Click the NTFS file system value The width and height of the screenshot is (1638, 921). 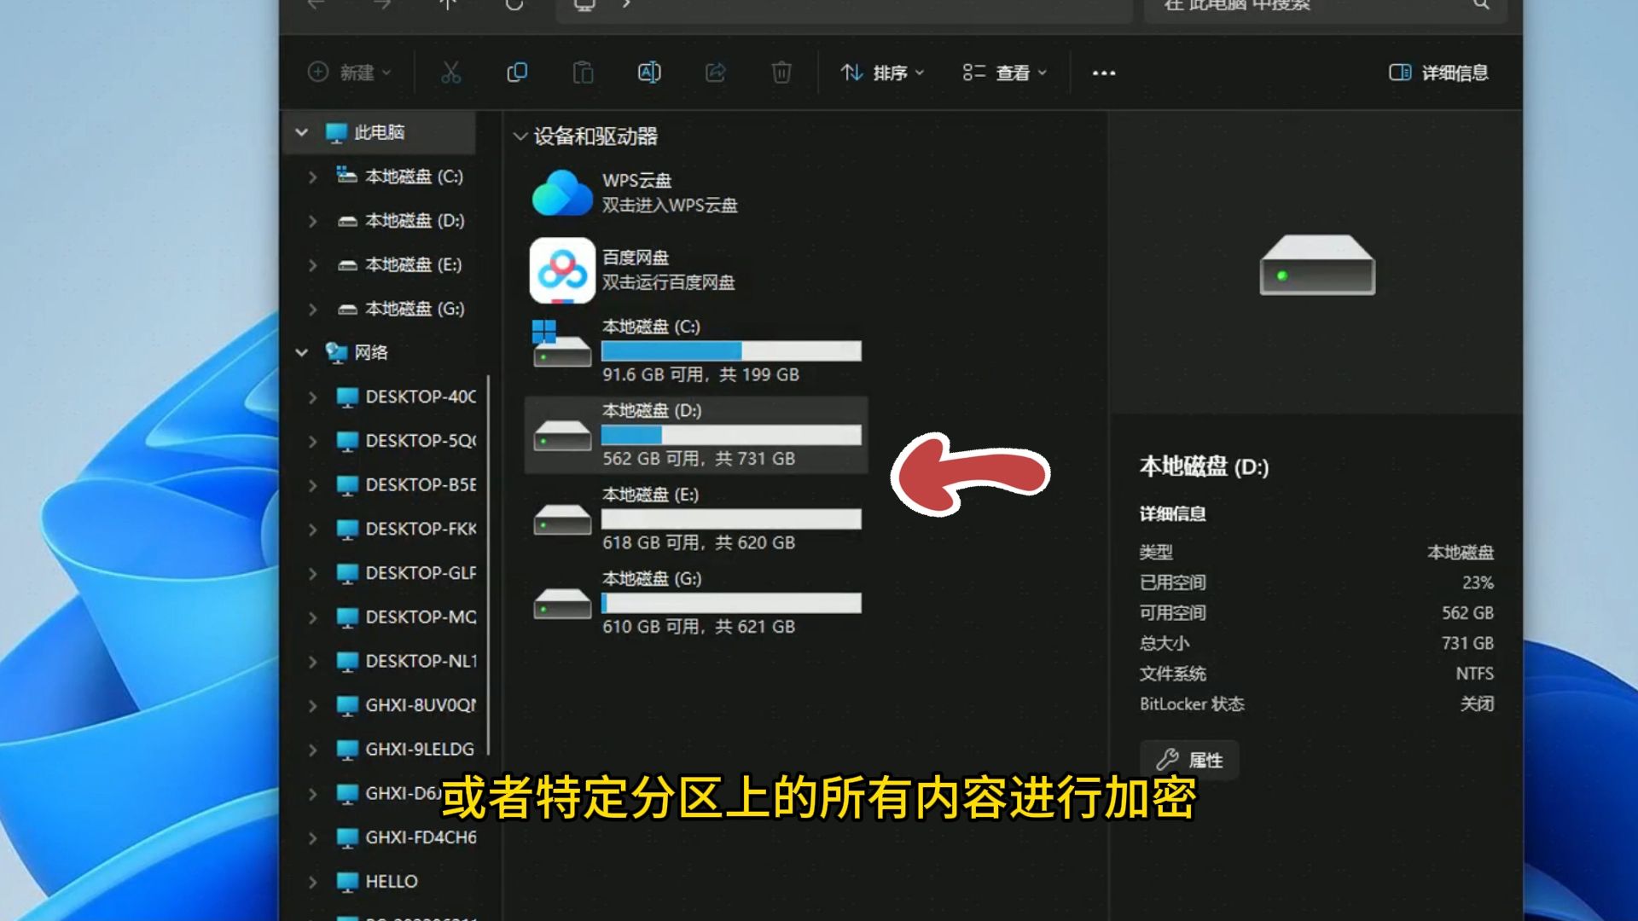(1474, 674)
